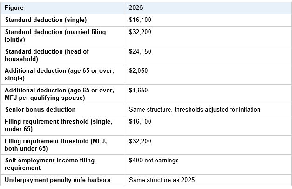
Task: Select the "$400 net earnings" cell
Action: [x=153, y=161]
